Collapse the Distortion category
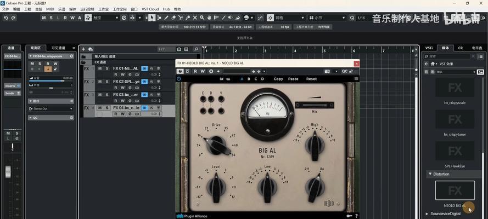The height and width of the screenshot is (219, 488). pyautogui.click(x=430, y=174)
